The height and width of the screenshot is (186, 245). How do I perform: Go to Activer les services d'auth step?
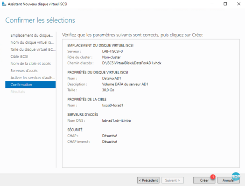33,78
